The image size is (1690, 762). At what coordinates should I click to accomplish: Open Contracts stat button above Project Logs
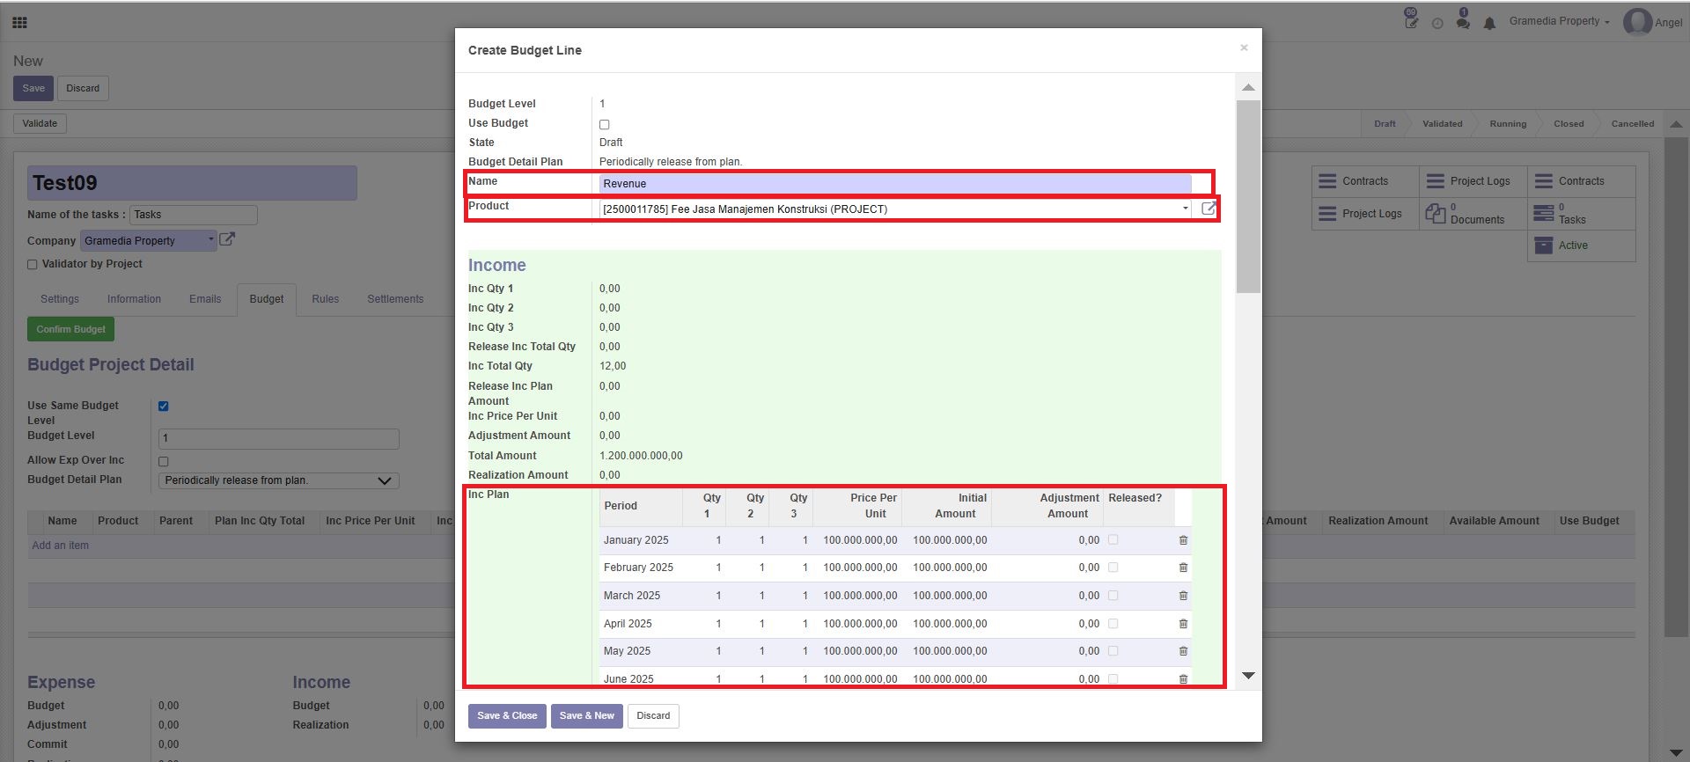[1364, 181]
